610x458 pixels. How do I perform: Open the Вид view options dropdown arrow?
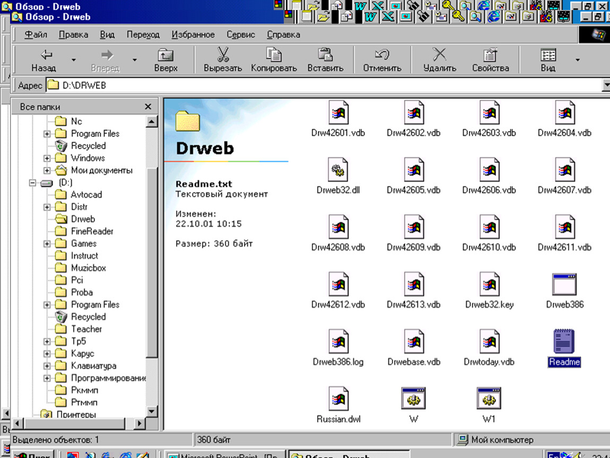tap(578, 60)
